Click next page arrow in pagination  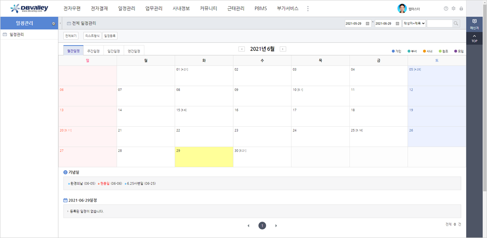tap(276, 226)
